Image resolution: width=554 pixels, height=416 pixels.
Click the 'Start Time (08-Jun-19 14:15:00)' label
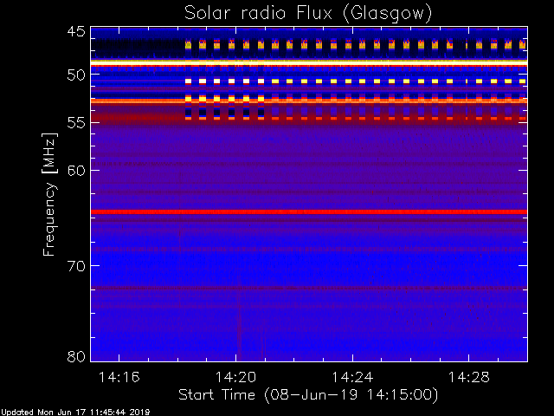(x=308, y=395)
